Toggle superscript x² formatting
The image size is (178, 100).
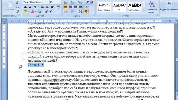pyautogui.click(x=52, y=7)
